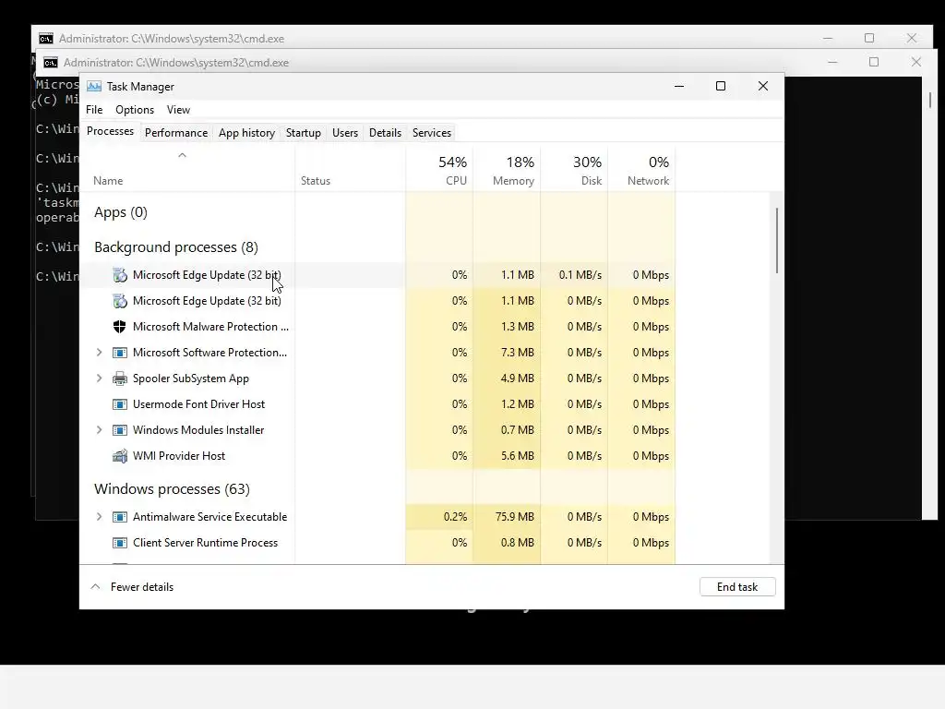The height and width of the screenshot is (709, 945).
Task: Click the 5.6 MB memory value
Action: point(517,456)
